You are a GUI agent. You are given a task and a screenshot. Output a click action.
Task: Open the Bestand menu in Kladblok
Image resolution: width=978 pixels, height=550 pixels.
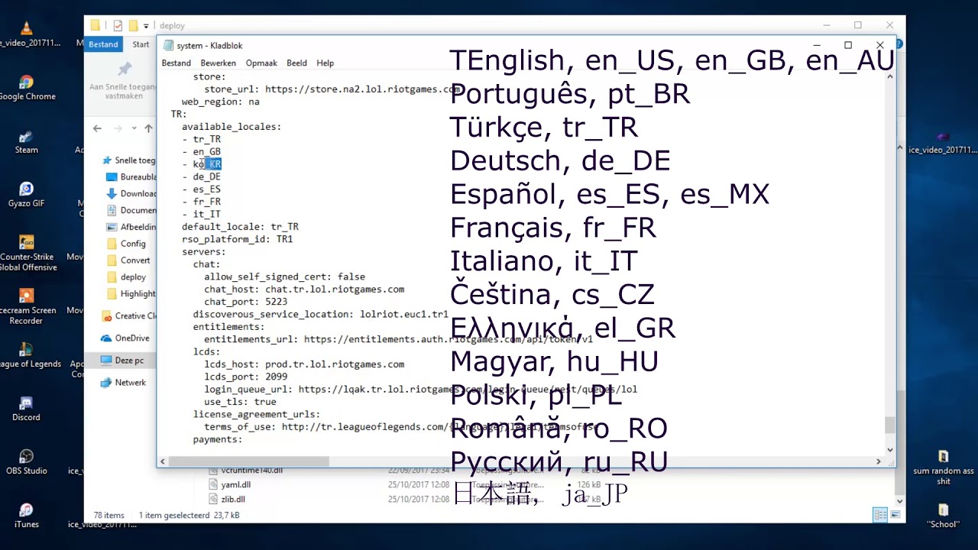coord(176,63)
